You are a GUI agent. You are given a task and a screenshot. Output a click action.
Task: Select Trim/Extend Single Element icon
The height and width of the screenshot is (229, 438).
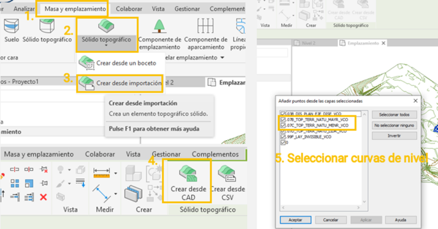(x=15, y=197)
